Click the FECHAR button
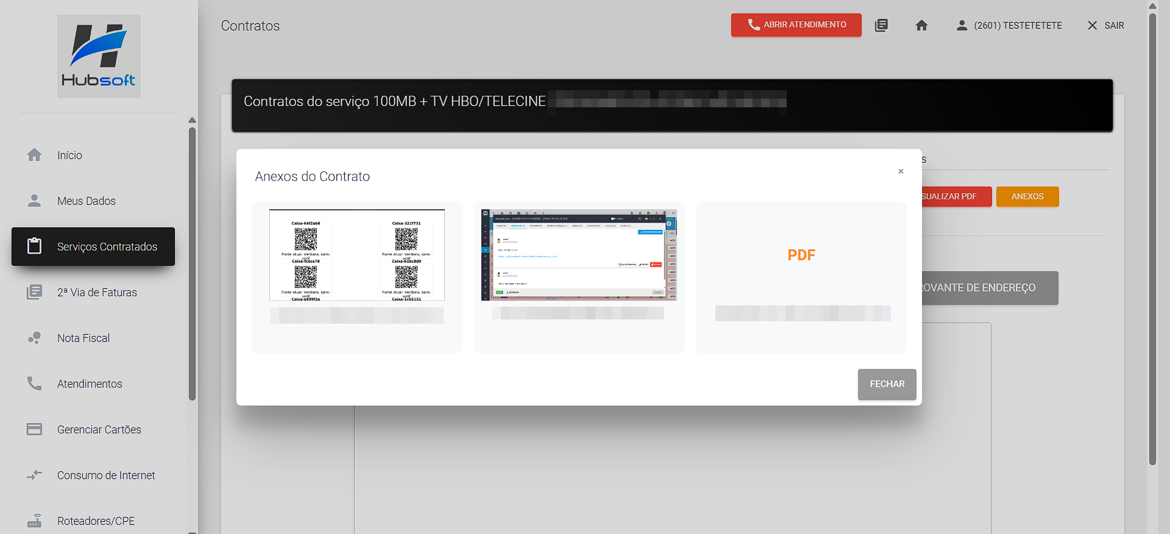Screen dimensions: 1170x534 (887, 384)
